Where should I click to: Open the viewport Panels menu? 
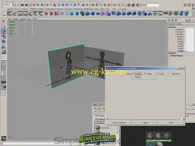pyautogui.click(x=35, y=19)
